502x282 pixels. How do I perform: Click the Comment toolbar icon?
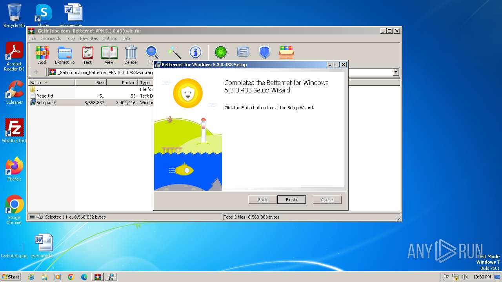tap(243, 52)
